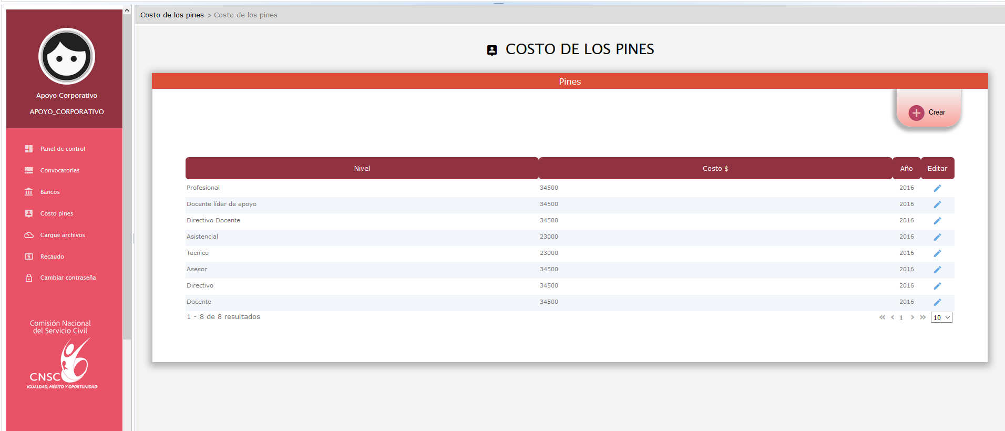Click the Bancos bank icon in sidebar

click(x=29, y=192)
